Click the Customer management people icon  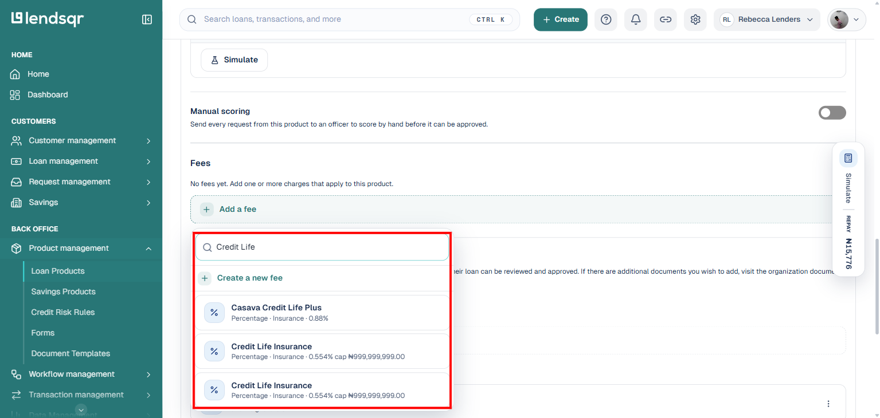coord(16,141)
